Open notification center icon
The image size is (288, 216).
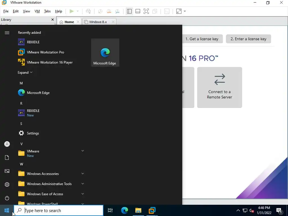point(279,210)
